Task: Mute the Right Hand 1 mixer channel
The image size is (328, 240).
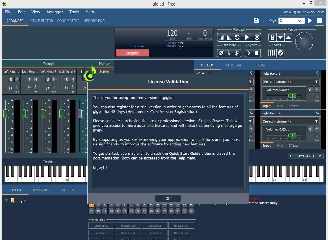Action: coord(36,79)
